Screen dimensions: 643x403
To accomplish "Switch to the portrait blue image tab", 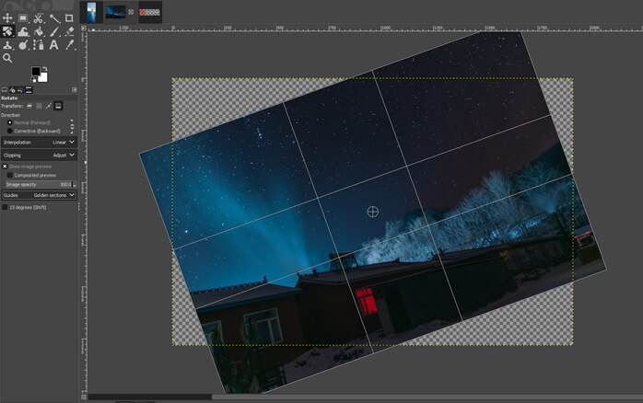I will (x=91, y=12).
